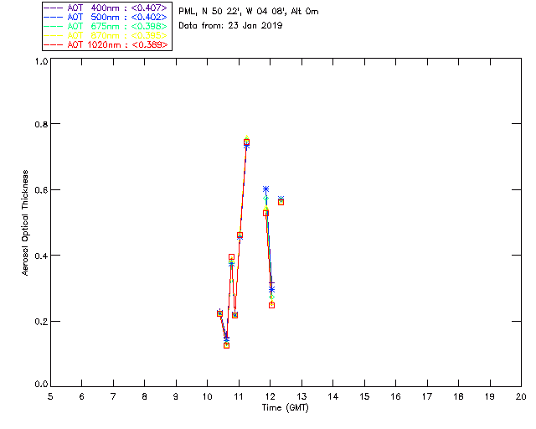Click the 0.6 y-axis tick label
536x429 pixels.
tap(41, 190)
